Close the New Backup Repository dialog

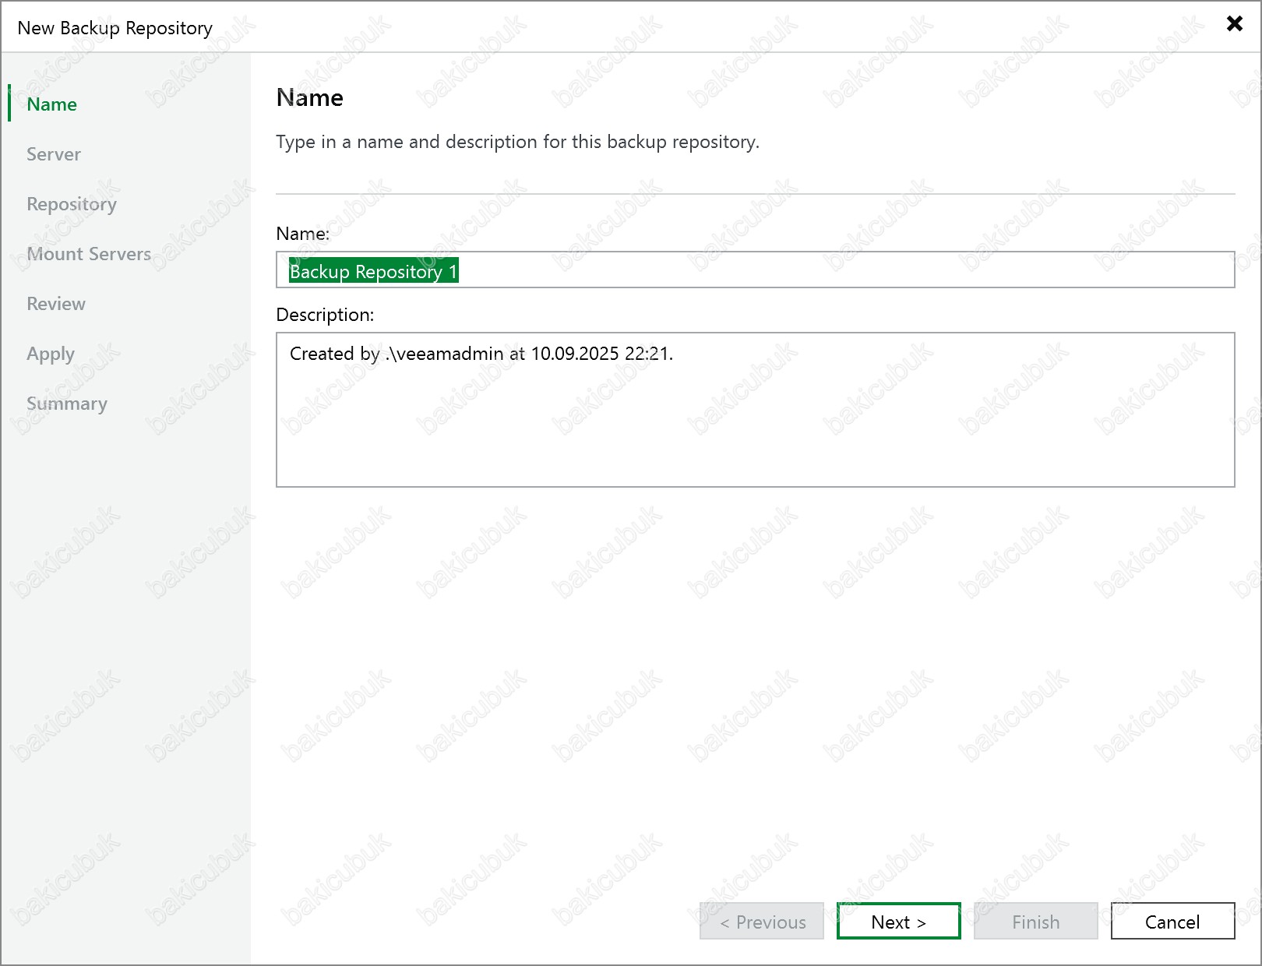pos(1234,23)
